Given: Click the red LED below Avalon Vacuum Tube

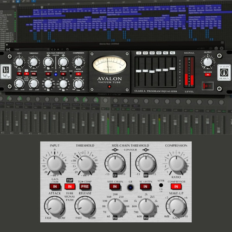Looking at the screenshot, I should pos(110,87).
